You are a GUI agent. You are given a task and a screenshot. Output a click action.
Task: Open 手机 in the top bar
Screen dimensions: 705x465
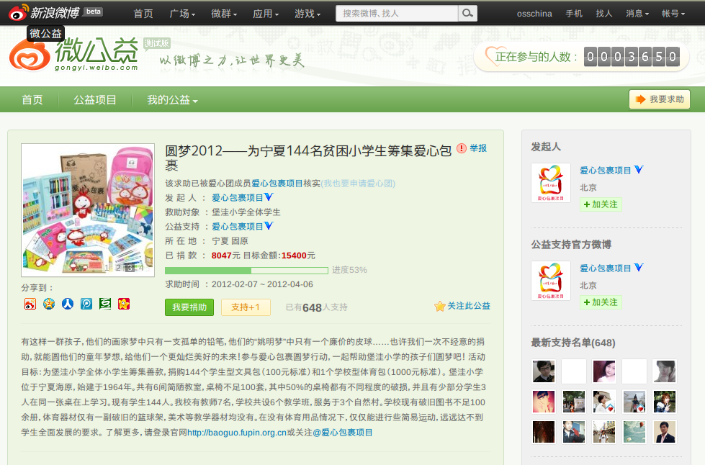[x=574, y=14]
